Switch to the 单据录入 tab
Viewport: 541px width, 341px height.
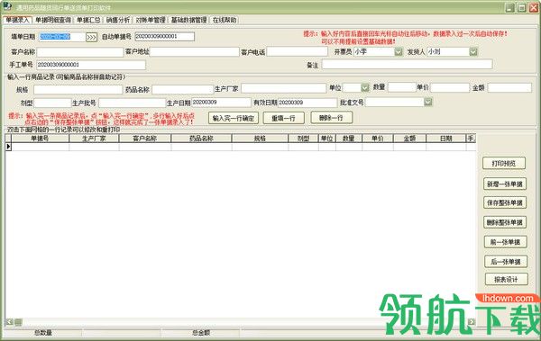[17, 20]
